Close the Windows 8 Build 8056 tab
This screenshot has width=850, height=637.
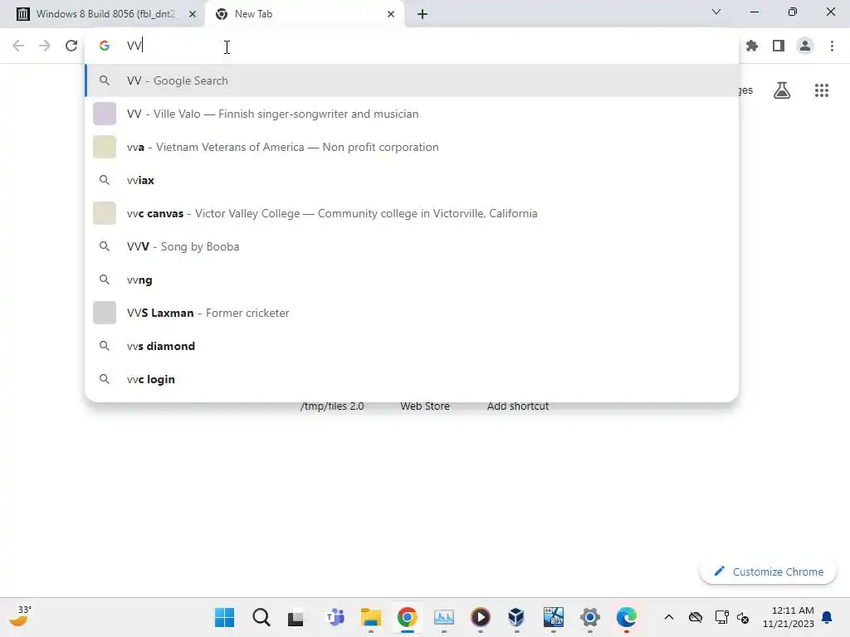coord(193,14)
